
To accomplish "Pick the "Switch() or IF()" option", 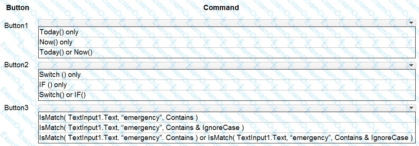I will [x=227, y=95].
